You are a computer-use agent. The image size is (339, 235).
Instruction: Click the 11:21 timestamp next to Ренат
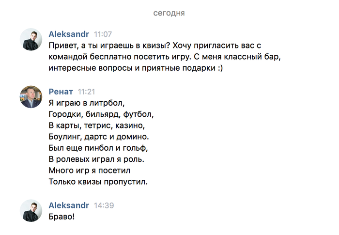point(87,92)
